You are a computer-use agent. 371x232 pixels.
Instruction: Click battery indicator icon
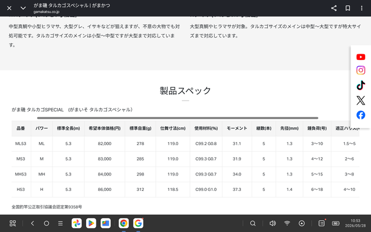(336, 223)
